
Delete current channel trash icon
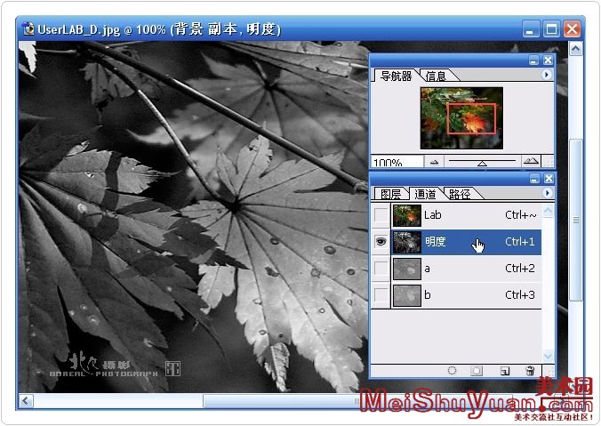click(530, 370)
